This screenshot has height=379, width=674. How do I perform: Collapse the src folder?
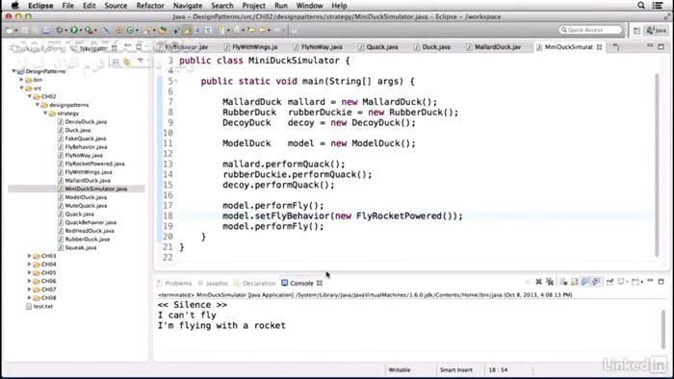(x=21, y=88)
